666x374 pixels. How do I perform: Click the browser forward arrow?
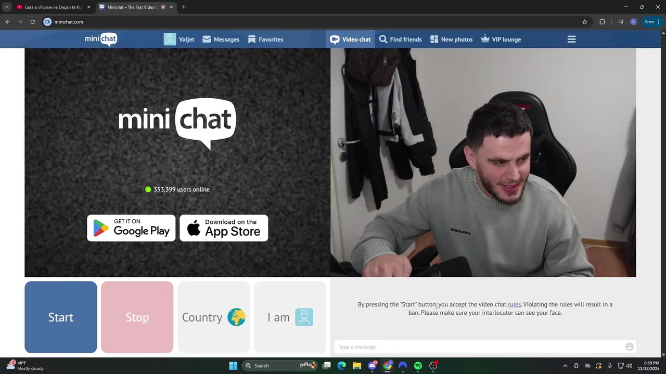[20, 22]
